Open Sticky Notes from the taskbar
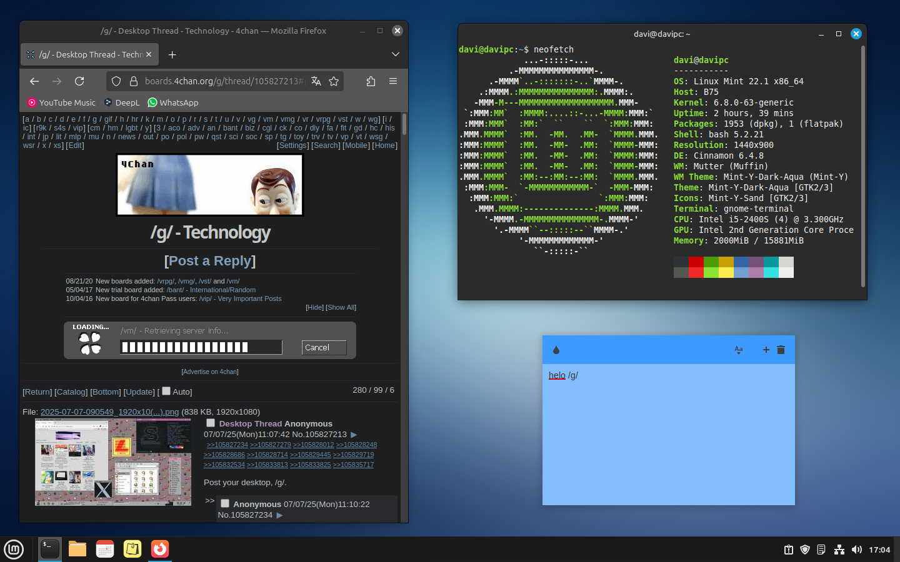Screen dimensions: 900x562 click(x=132, y=549)
